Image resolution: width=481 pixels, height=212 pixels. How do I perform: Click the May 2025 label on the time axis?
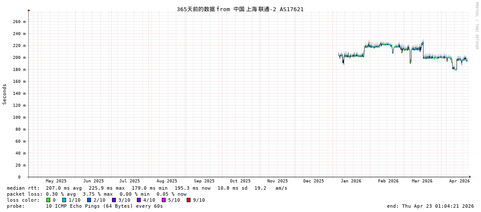pyautogui.click(x=56, y=181)
